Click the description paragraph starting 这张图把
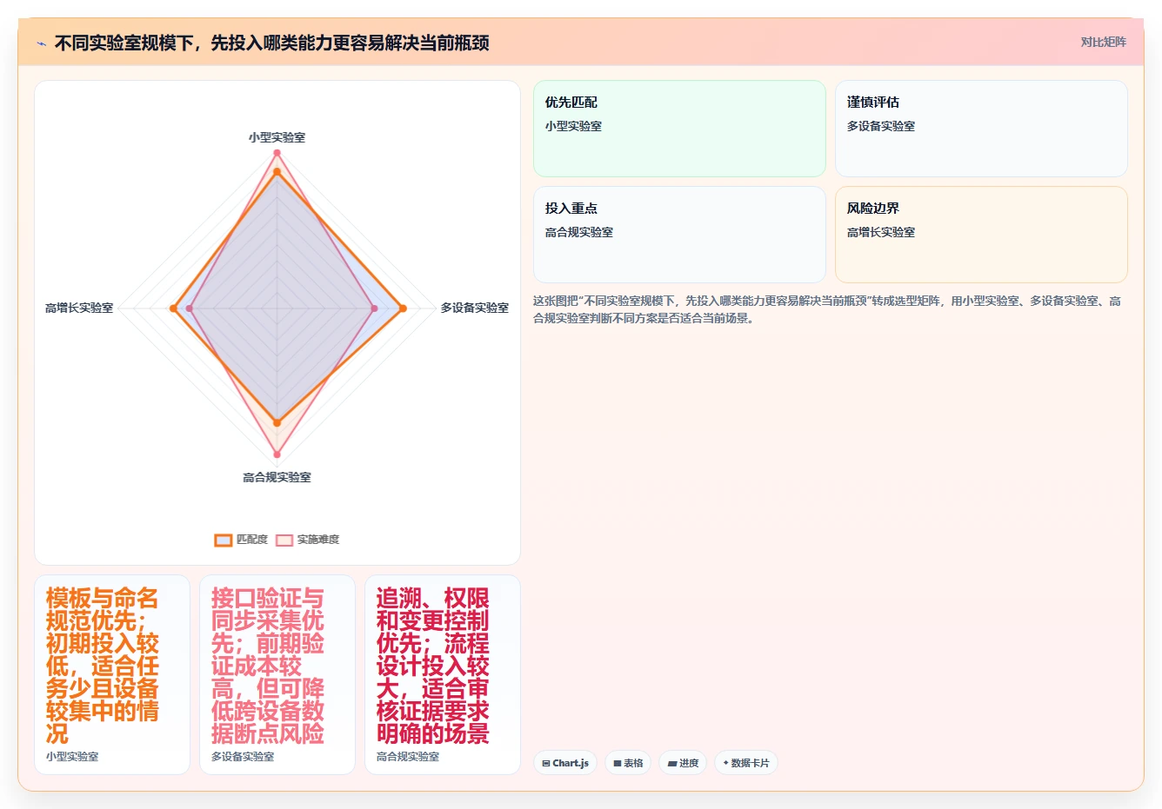Image resolution: width=1162 pixels, height=809 pixels. [x=827, y=309]
